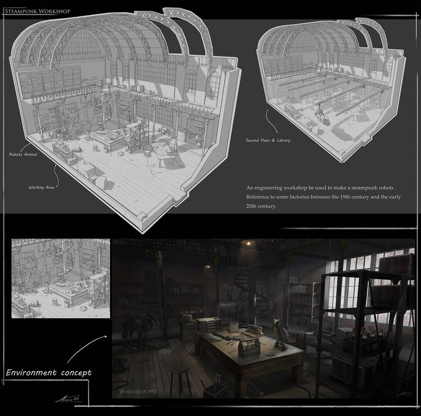Select the robot animal figure in the painting
Image resolution: width=421 pixels, height=416 pixels.
(138, 328)
